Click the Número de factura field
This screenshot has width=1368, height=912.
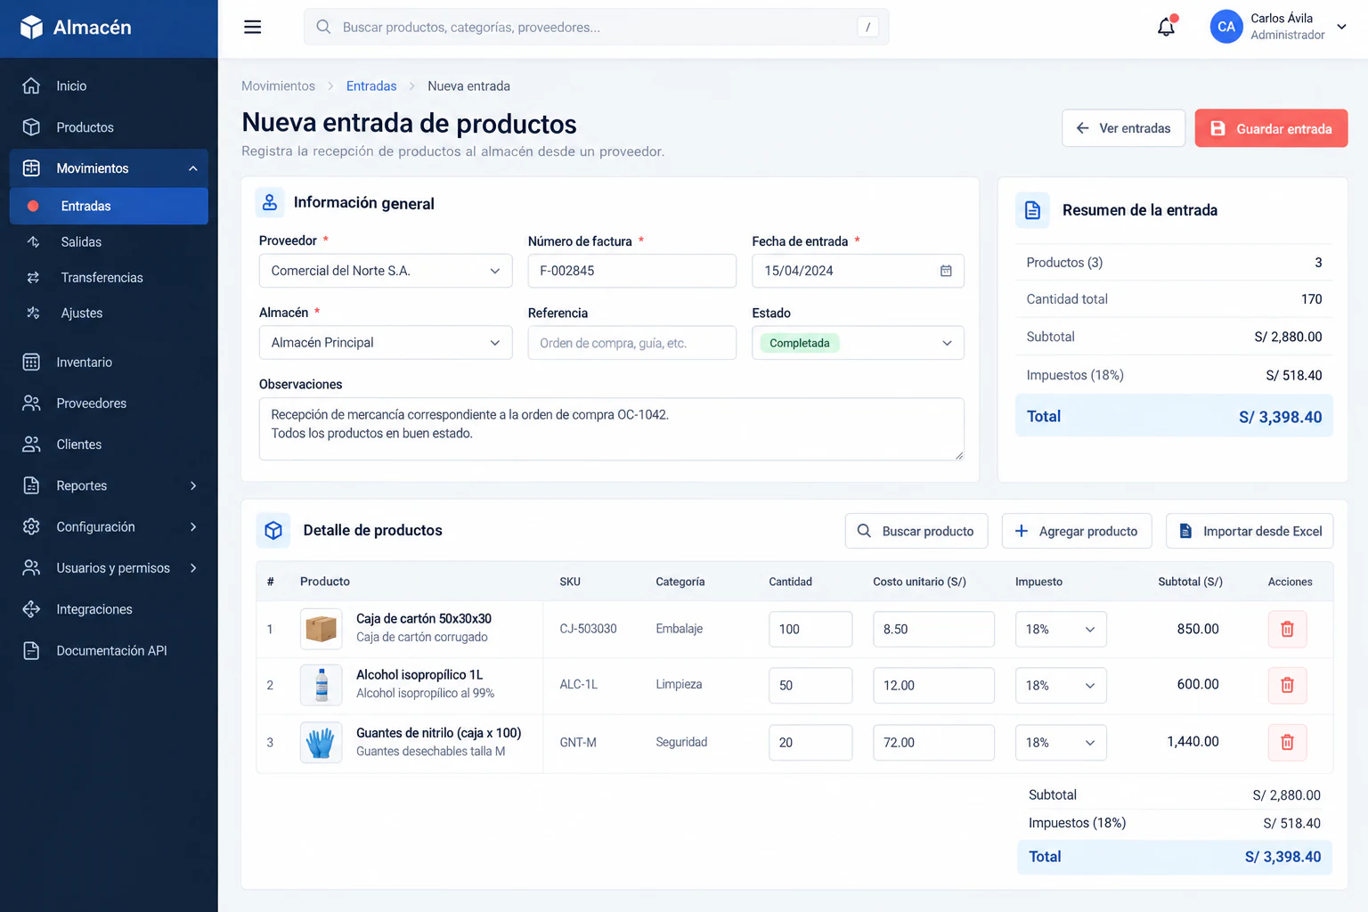632,271
